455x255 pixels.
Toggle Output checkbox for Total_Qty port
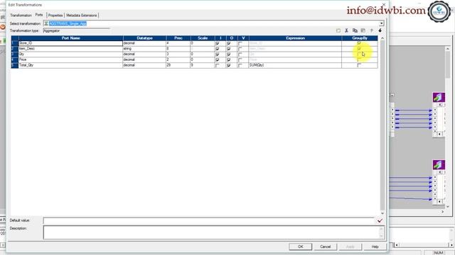pyautogui.click(x=229, y=65)
